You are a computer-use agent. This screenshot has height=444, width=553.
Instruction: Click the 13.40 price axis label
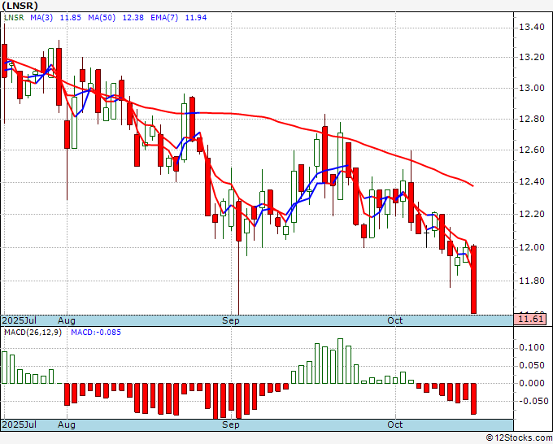click(532, 27)
